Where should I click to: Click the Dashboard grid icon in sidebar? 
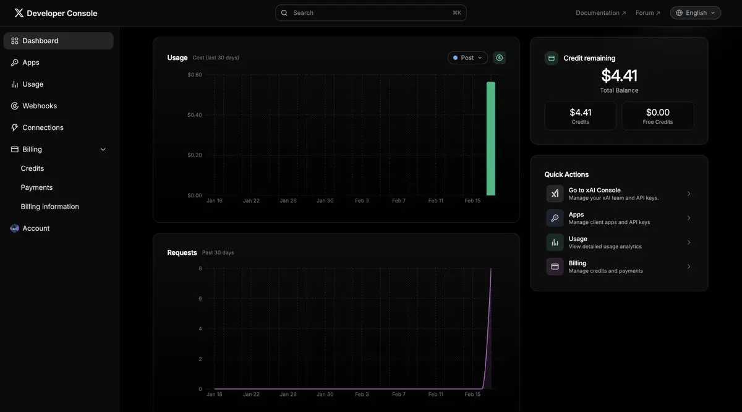(15, 41)
